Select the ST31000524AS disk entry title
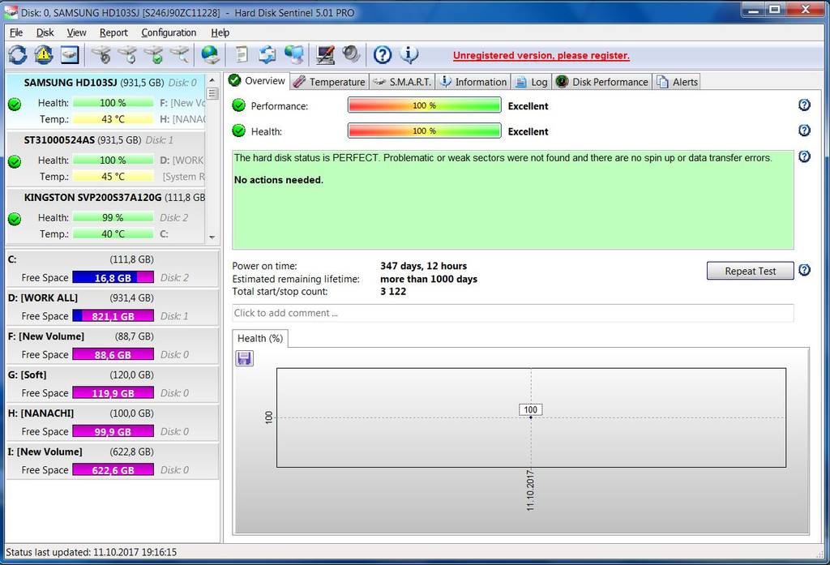 [x=59, y=139]
